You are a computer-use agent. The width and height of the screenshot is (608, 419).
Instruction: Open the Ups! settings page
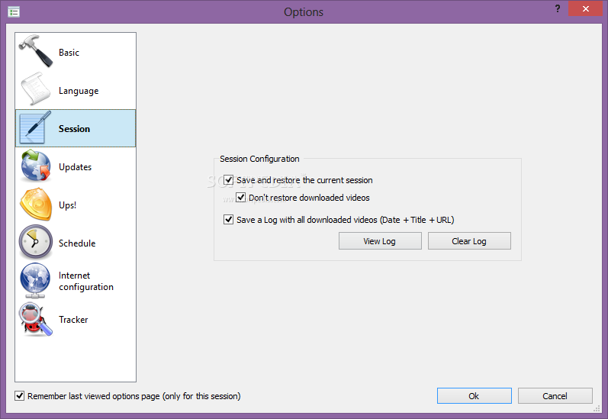(x=76, y=205)
